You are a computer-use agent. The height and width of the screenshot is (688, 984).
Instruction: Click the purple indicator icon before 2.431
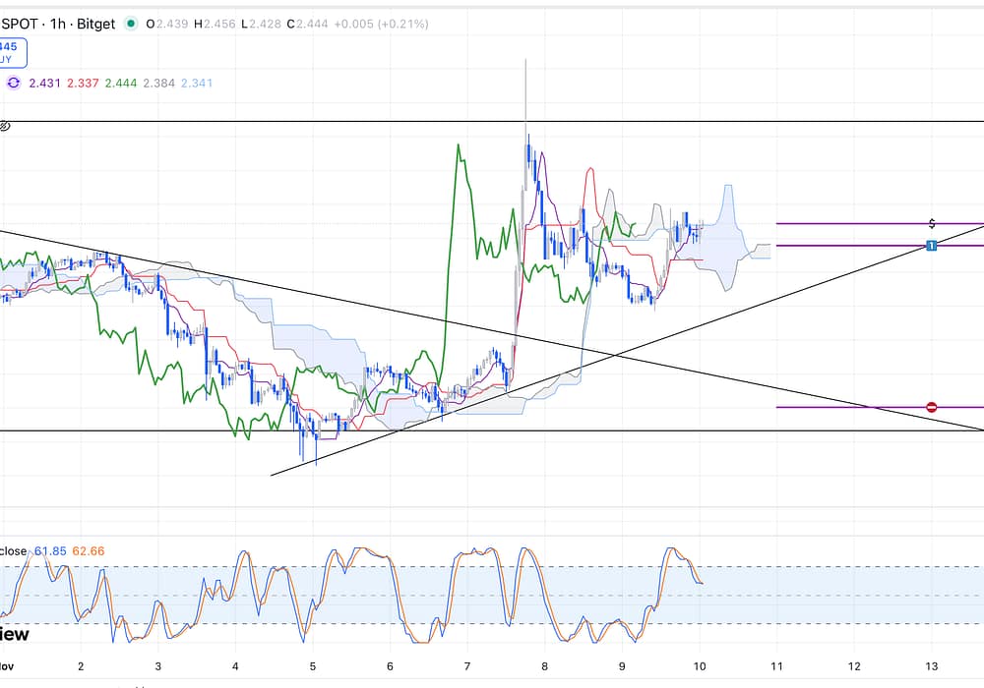[x=14, y=84]
